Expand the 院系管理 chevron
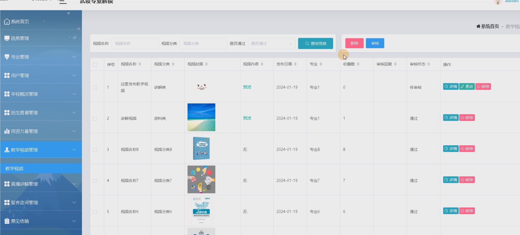The width and height of the screenshot is (520, 235). coord(74,38)
